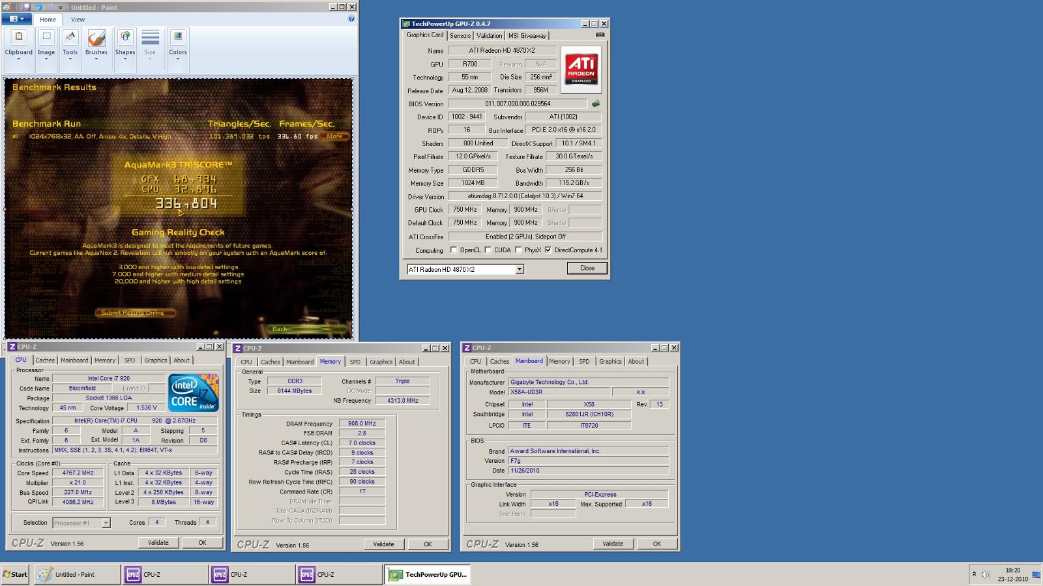Click the Undo arrow in Paint's title bar

pos(38,7)
